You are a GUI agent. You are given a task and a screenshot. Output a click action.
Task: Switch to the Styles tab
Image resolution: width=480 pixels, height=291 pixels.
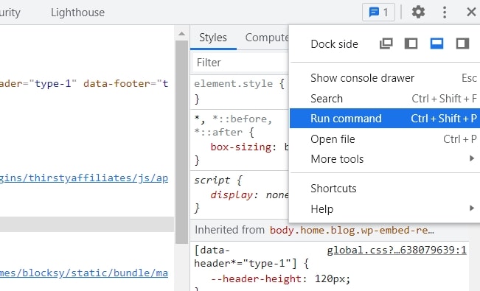[213, 38]
